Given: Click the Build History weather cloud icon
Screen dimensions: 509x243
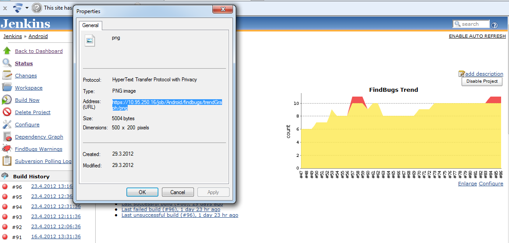Looking at the screenshot, I should (5, 176).
